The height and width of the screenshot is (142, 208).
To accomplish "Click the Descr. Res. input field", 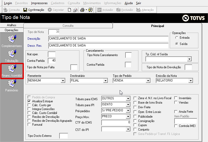I will click(108, 46).
